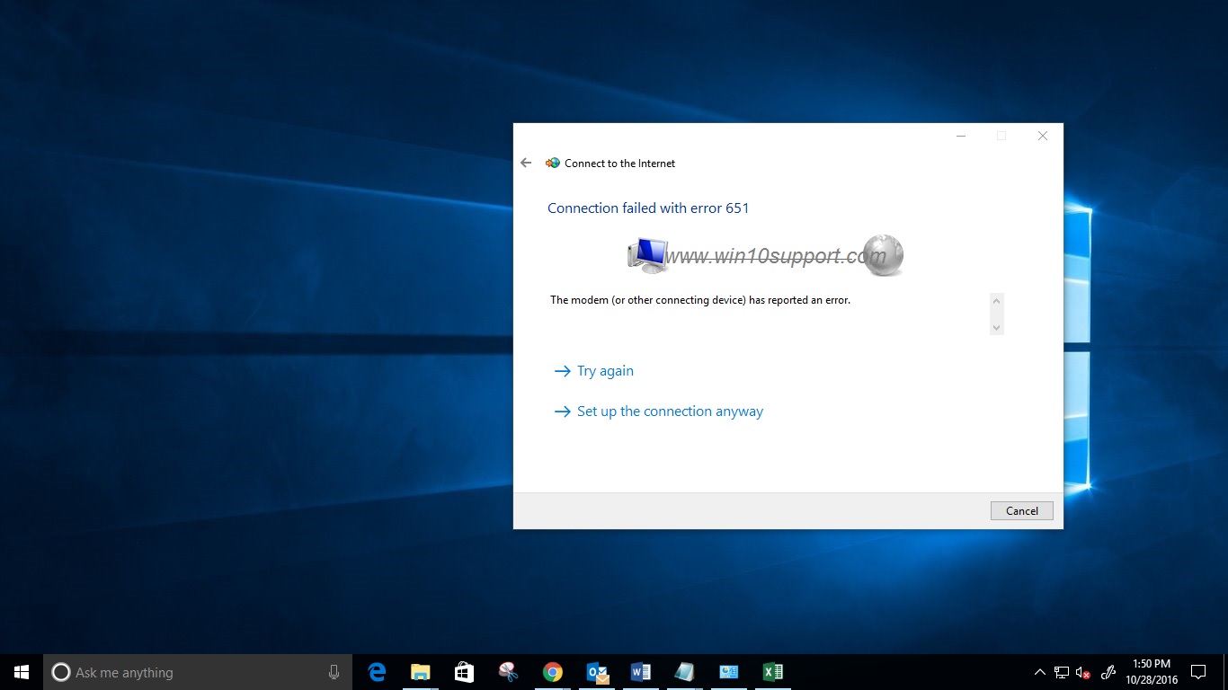Close the Connect to the Internet dialog
Screen dimensions: 1228x690
(1043, 136)
